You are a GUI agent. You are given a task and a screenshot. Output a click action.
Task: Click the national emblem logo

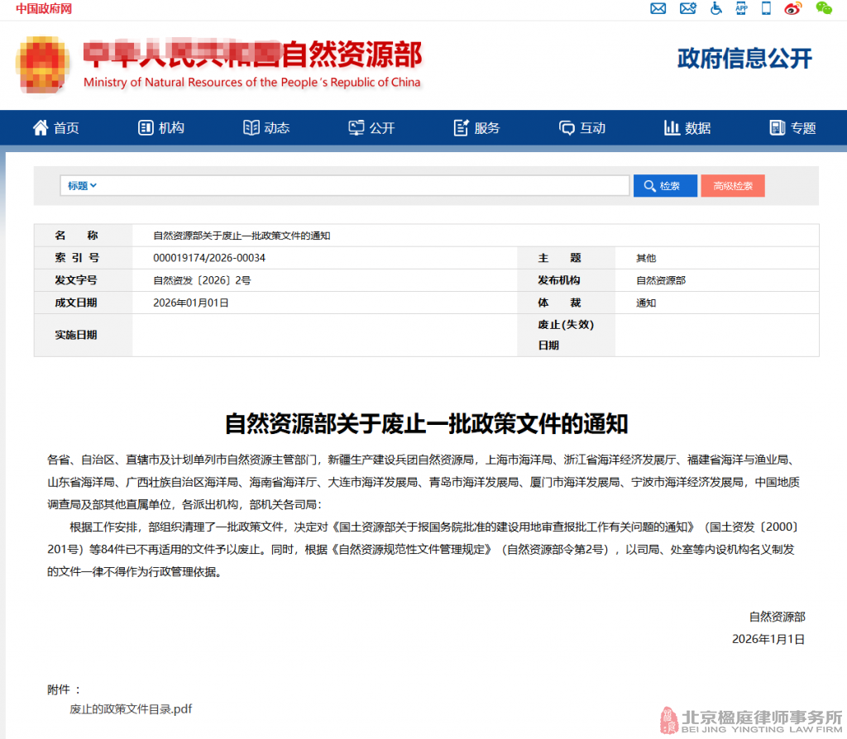tap(43, 64)
